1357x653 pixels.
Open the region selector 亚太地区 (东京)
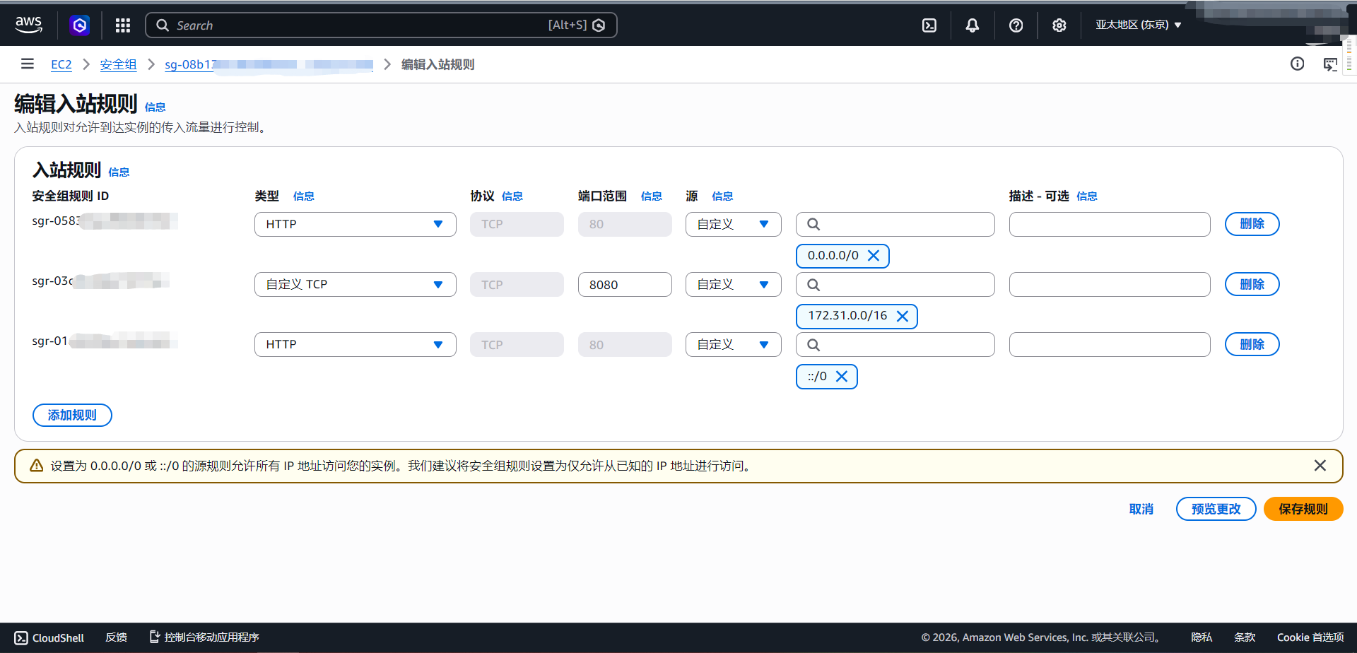coord(1138,25)
